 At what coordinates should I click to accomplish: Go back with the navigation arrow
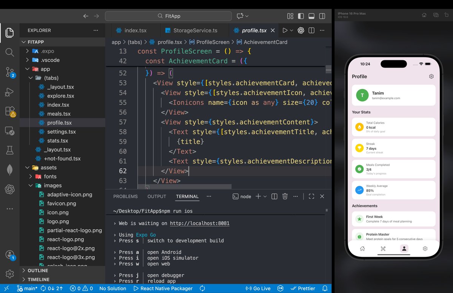[x=86, y=16]
